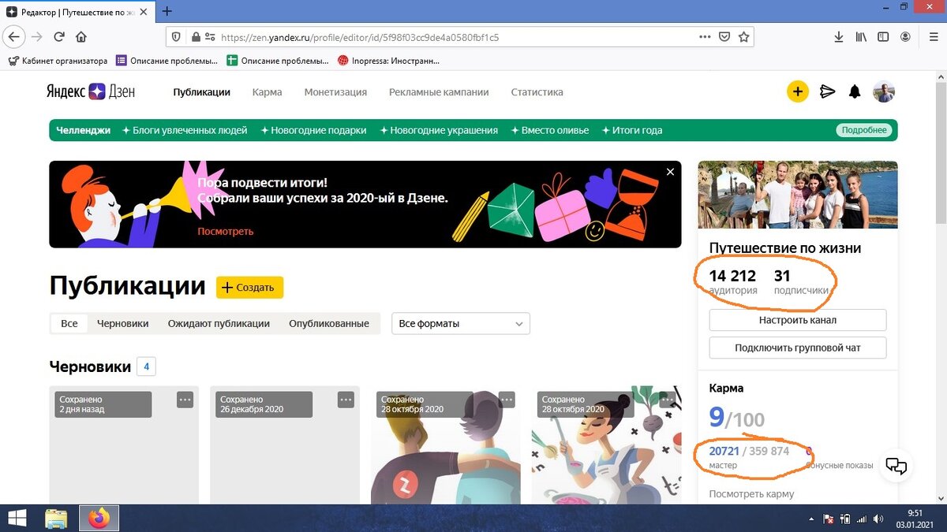Select the Ожидают публикации filter tab
Image resolution: width=947 pixels, height=532 pixels.
pos(219,323)
